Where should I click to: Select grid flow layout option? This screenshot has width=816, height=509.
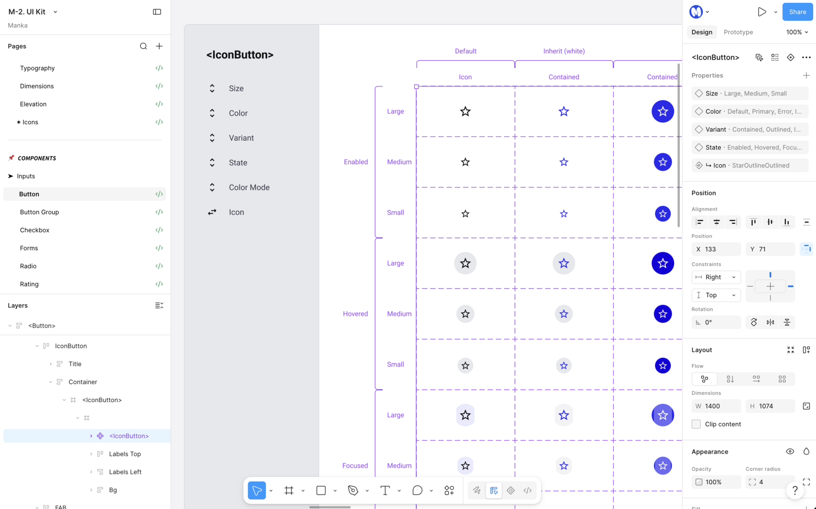tap(782, 379)
